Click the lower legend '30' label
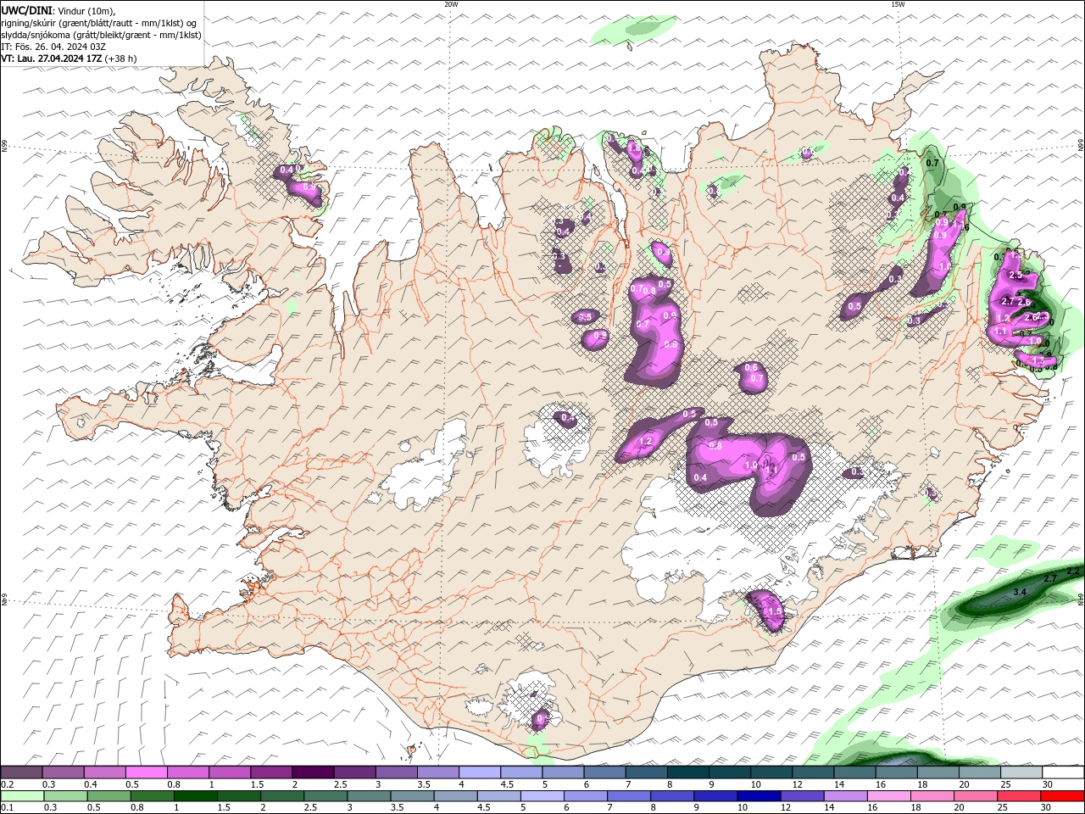Viewport: 1085px width, 814px height. pyautogui.click(x=1046, y=808)
